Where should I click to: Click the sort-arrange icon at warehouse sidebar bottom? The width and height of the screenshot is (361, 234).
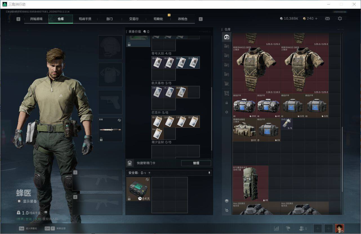click(227, 210)
